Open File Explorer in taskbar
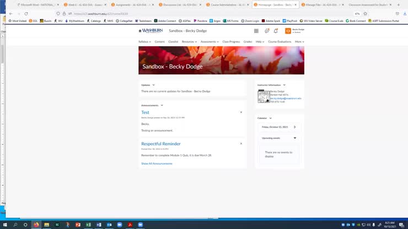408x229 pixels. tap(46, 225)
